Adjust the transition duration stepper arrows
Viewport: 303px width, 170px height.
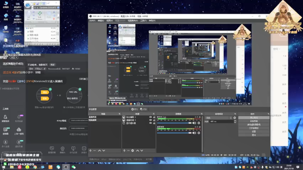(x=235, y=121)
